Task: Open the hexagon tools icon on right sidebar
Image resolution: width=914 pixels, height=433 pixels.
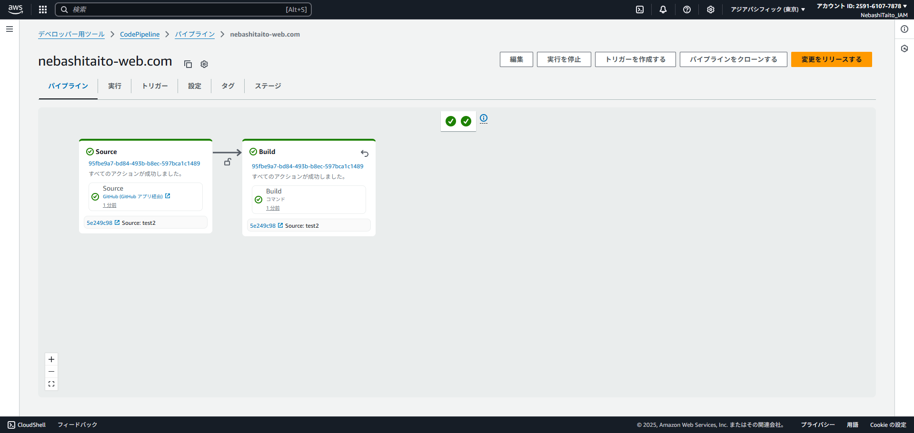Action: click(x=904, y=48)
